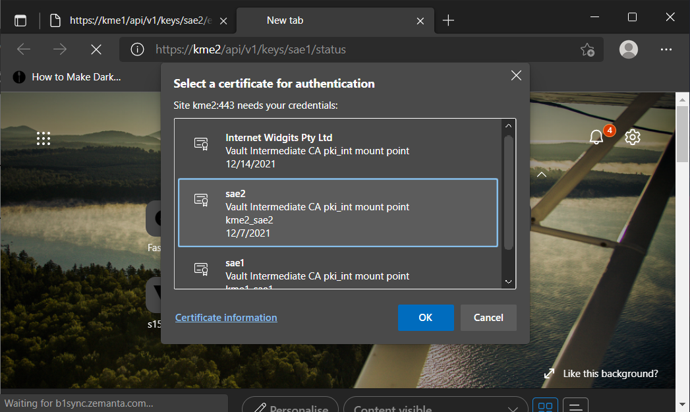Click Like this background link
The width and height of the screenshot is (690, 412).
tap(610, 374)
